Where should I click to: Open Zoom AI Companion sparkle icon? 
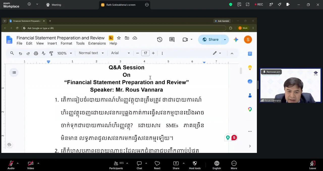coord(280,5)
